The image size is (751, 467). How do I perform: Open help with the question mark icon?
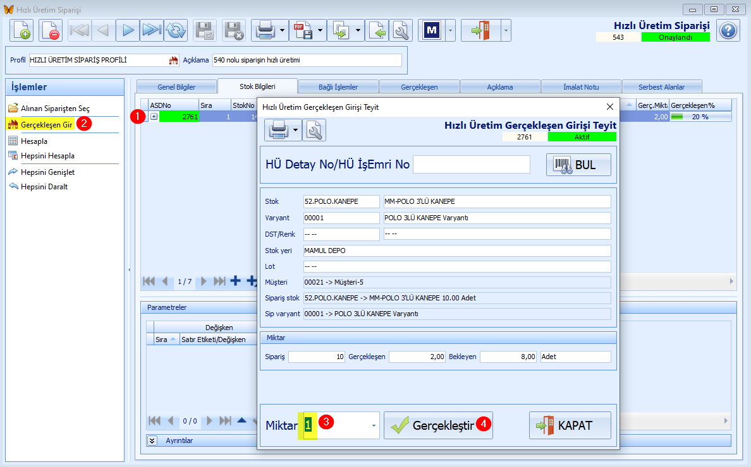tap(728, 30)
